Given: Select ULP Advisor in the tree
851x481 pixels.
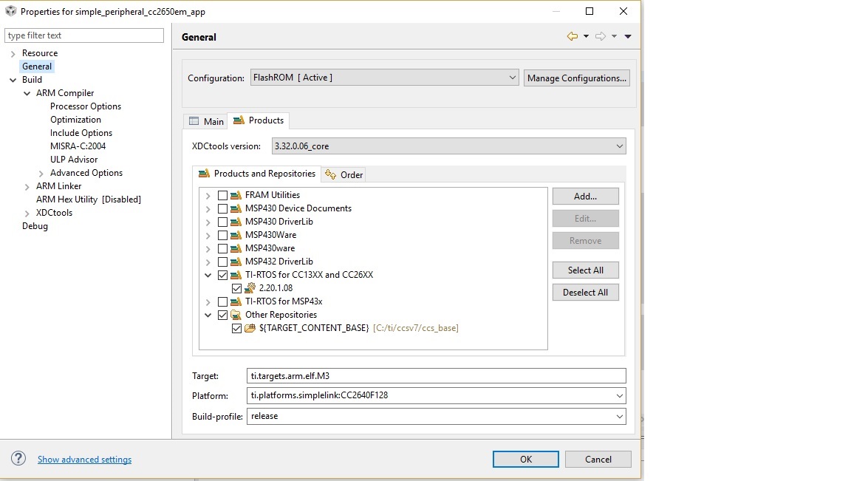Looking at the screenshot, I should (74, 160).
